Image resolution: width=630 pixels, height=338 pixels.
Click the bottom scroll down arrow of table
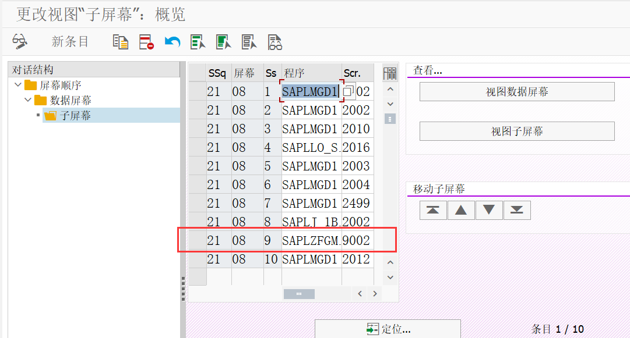tap(390, 277)
